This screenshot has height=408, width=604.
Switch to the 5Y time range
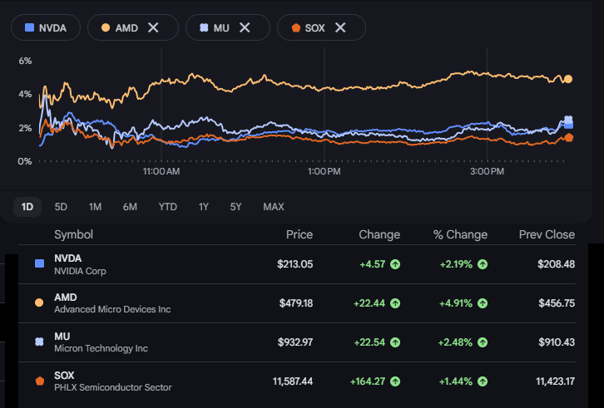point(235,207)
